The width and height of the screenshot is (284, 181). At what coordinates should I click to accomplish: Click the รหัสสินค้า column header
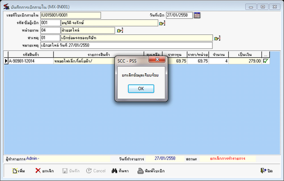pos(31,55)
